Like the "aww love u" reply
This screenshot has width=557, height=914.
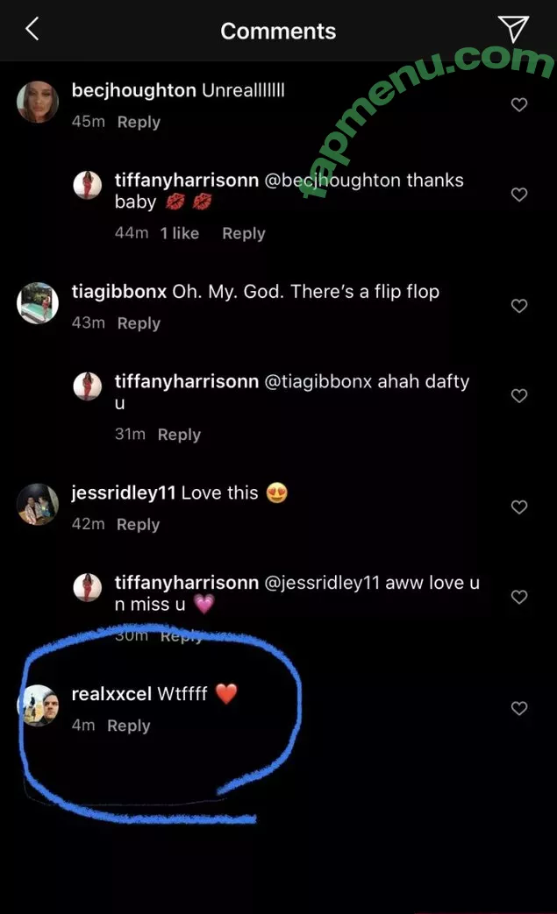[x=519, y=598]
